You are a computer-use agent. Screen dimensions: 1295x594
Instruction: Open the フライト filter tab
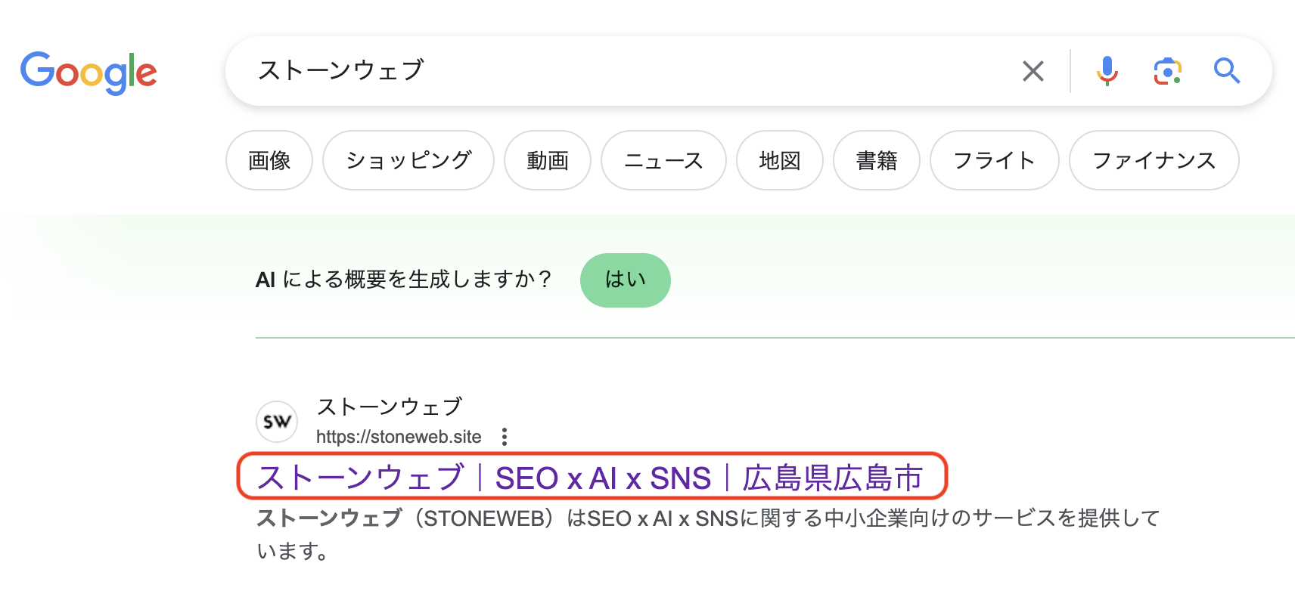[x=994, y=160]
